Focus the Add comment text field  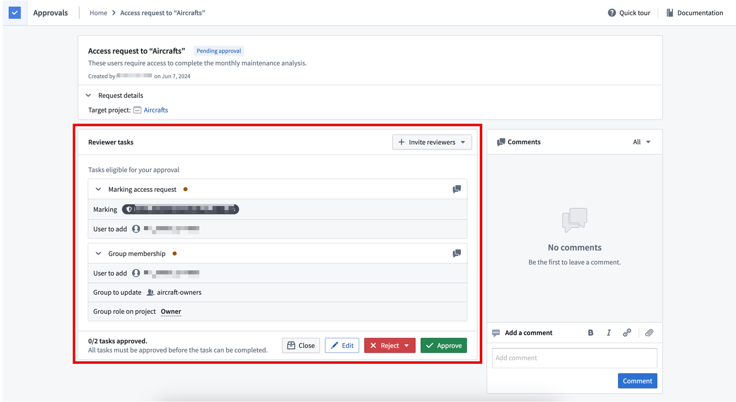[x=574, y=358]
